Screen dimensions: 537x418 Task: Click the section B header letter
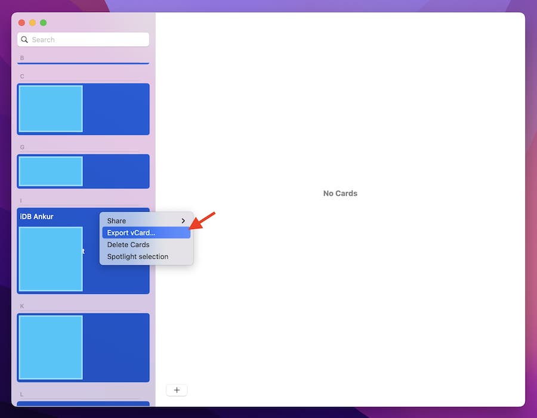tap(22, 58)
